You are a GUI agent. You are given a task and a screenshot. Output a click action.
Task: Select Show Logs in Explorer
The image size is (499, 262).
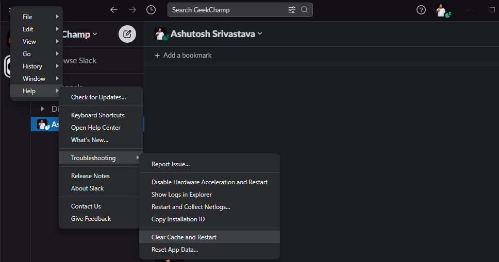click(x=181, y=195)
